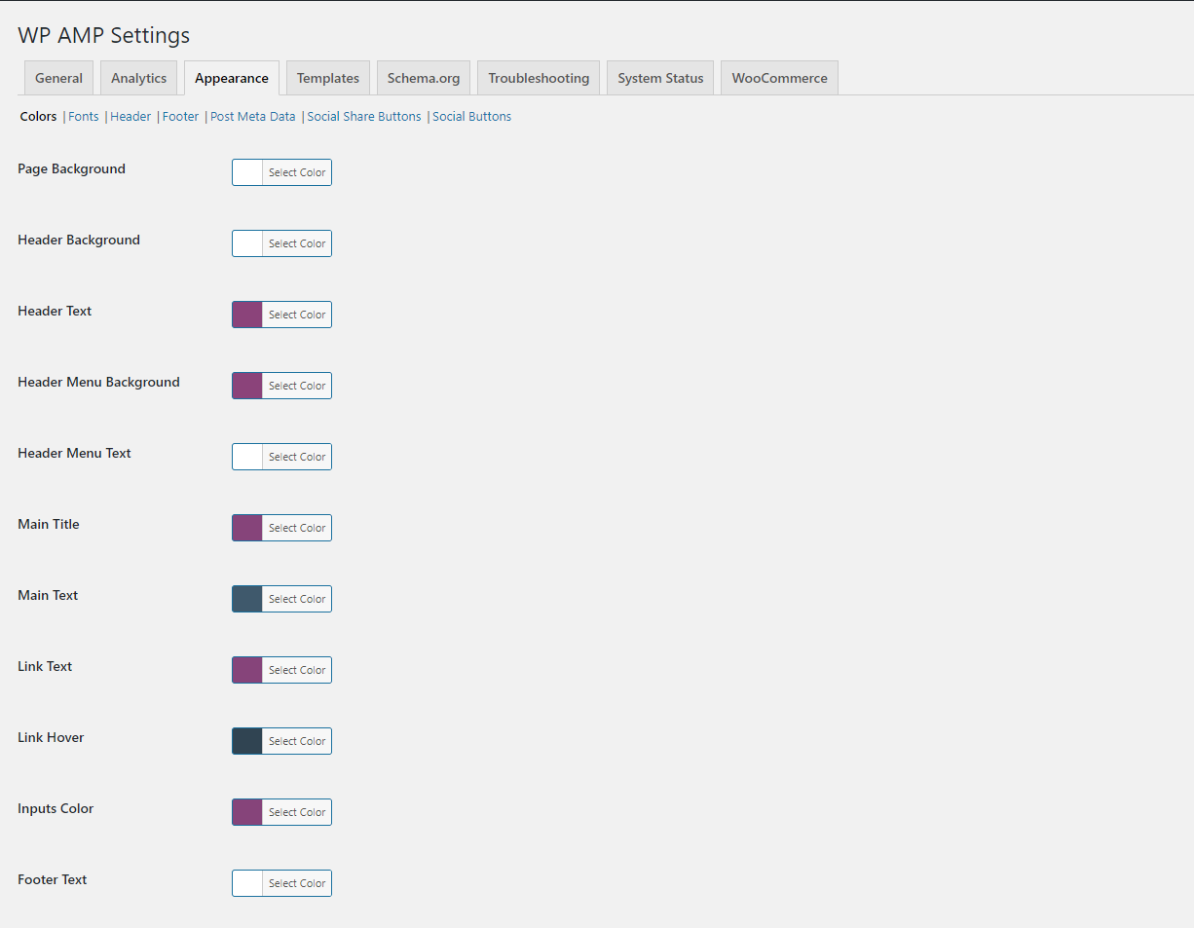The width and height of the screenshot is (1194, 928).
Task: Click the Inputs Color label
Action: (56, 808)
